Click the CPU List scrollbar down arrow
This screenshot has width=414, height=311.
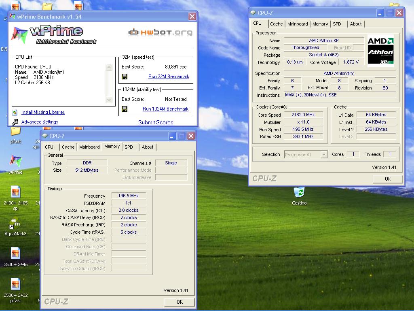pyautogui.click(x=109, y=100)
